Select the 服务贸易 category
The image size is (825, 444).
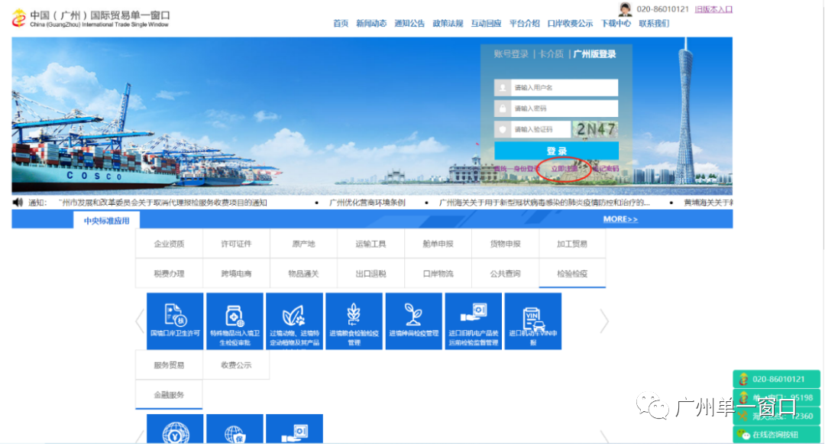coord(169,365)
